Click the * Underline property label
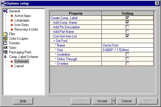This screenshot has height=107, width=161. [x=62, y=54]
